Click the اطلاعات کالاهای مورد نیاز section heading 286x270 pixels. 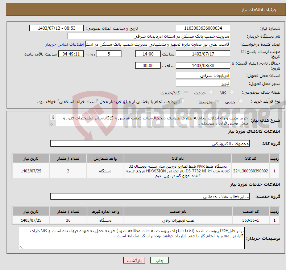tap(254, 131)
